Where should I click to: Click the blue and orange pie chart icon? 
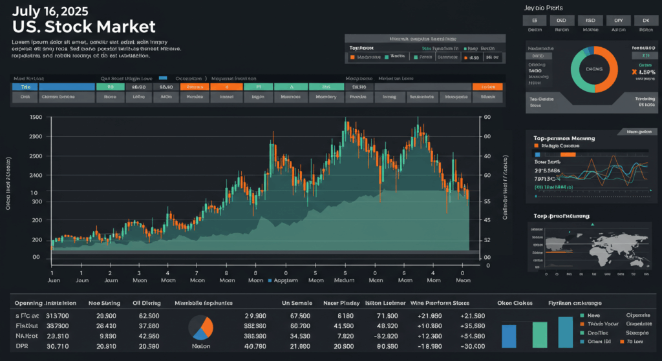click(x=201, y=327)
